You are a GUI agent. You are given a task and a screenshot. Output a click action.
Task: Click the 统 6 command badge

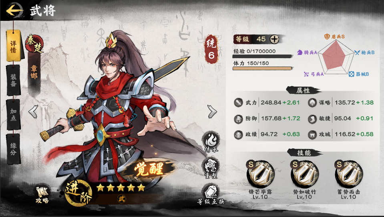pyautogui.click(x=211, y=49)
